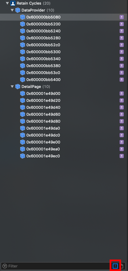
Task: Select instance 0x600001e49ea0
Action: (64, 149)
